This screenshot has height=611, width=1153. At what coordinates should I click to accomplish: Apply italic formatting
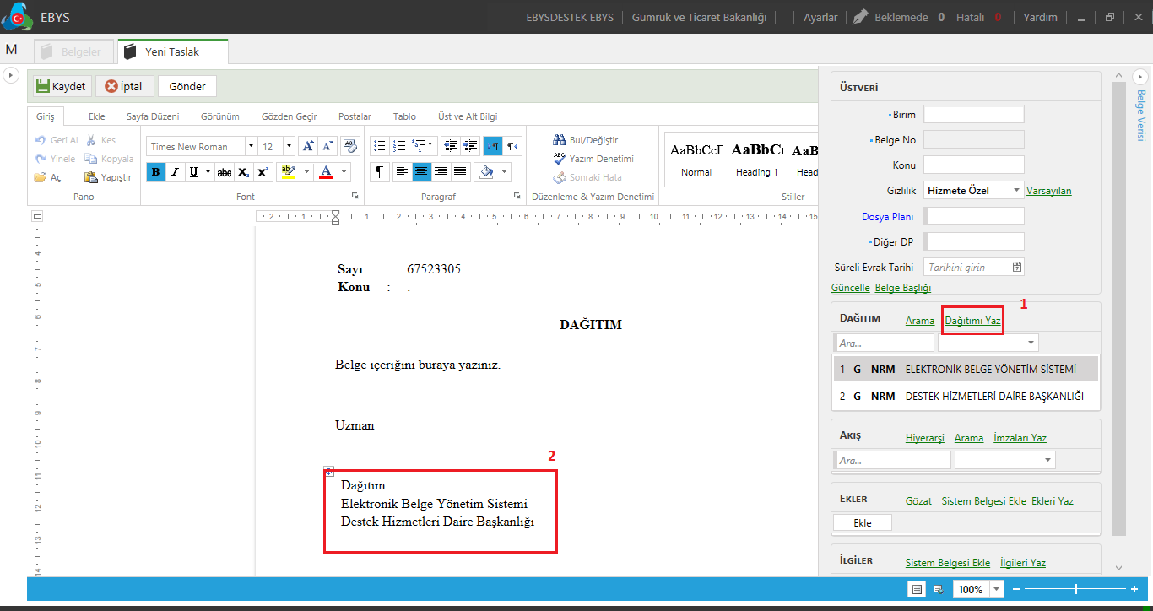click(x=176, y=172)
